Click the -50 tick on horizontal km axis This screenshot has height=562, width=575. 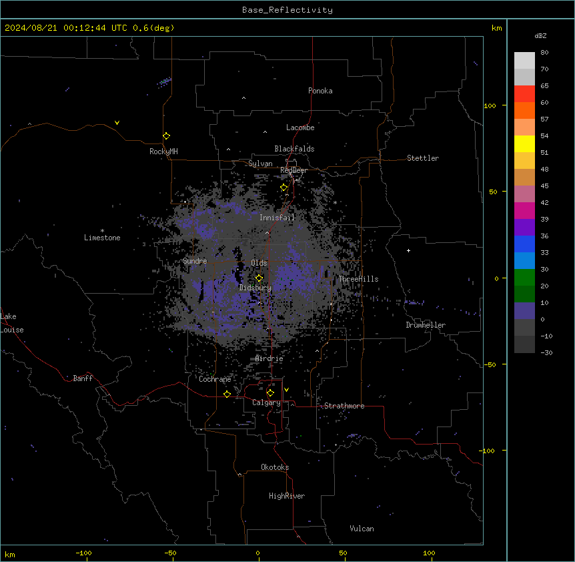click(x=170, y=553)
